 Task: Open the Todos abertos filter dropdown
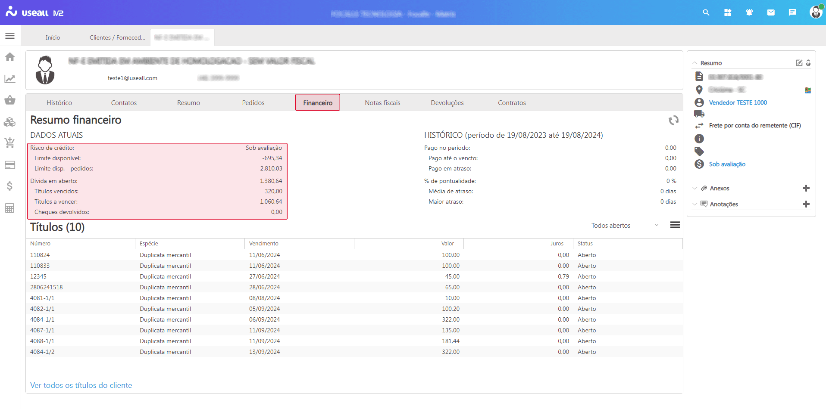coord(624,226)
